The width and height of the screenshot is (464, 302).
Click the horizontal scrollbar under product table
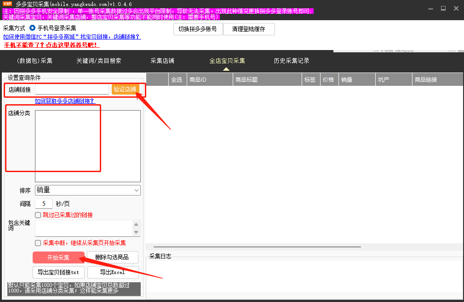257,246
